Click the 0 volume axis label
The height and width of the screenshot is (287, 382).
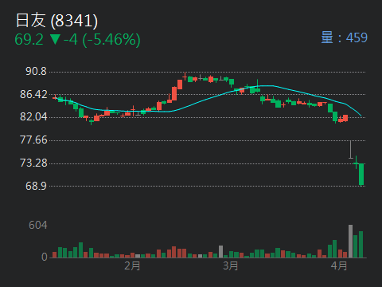pos(45,257)
